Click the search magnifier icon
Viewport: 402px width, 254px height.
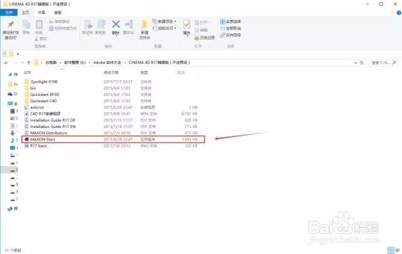(x=394, y=63)
